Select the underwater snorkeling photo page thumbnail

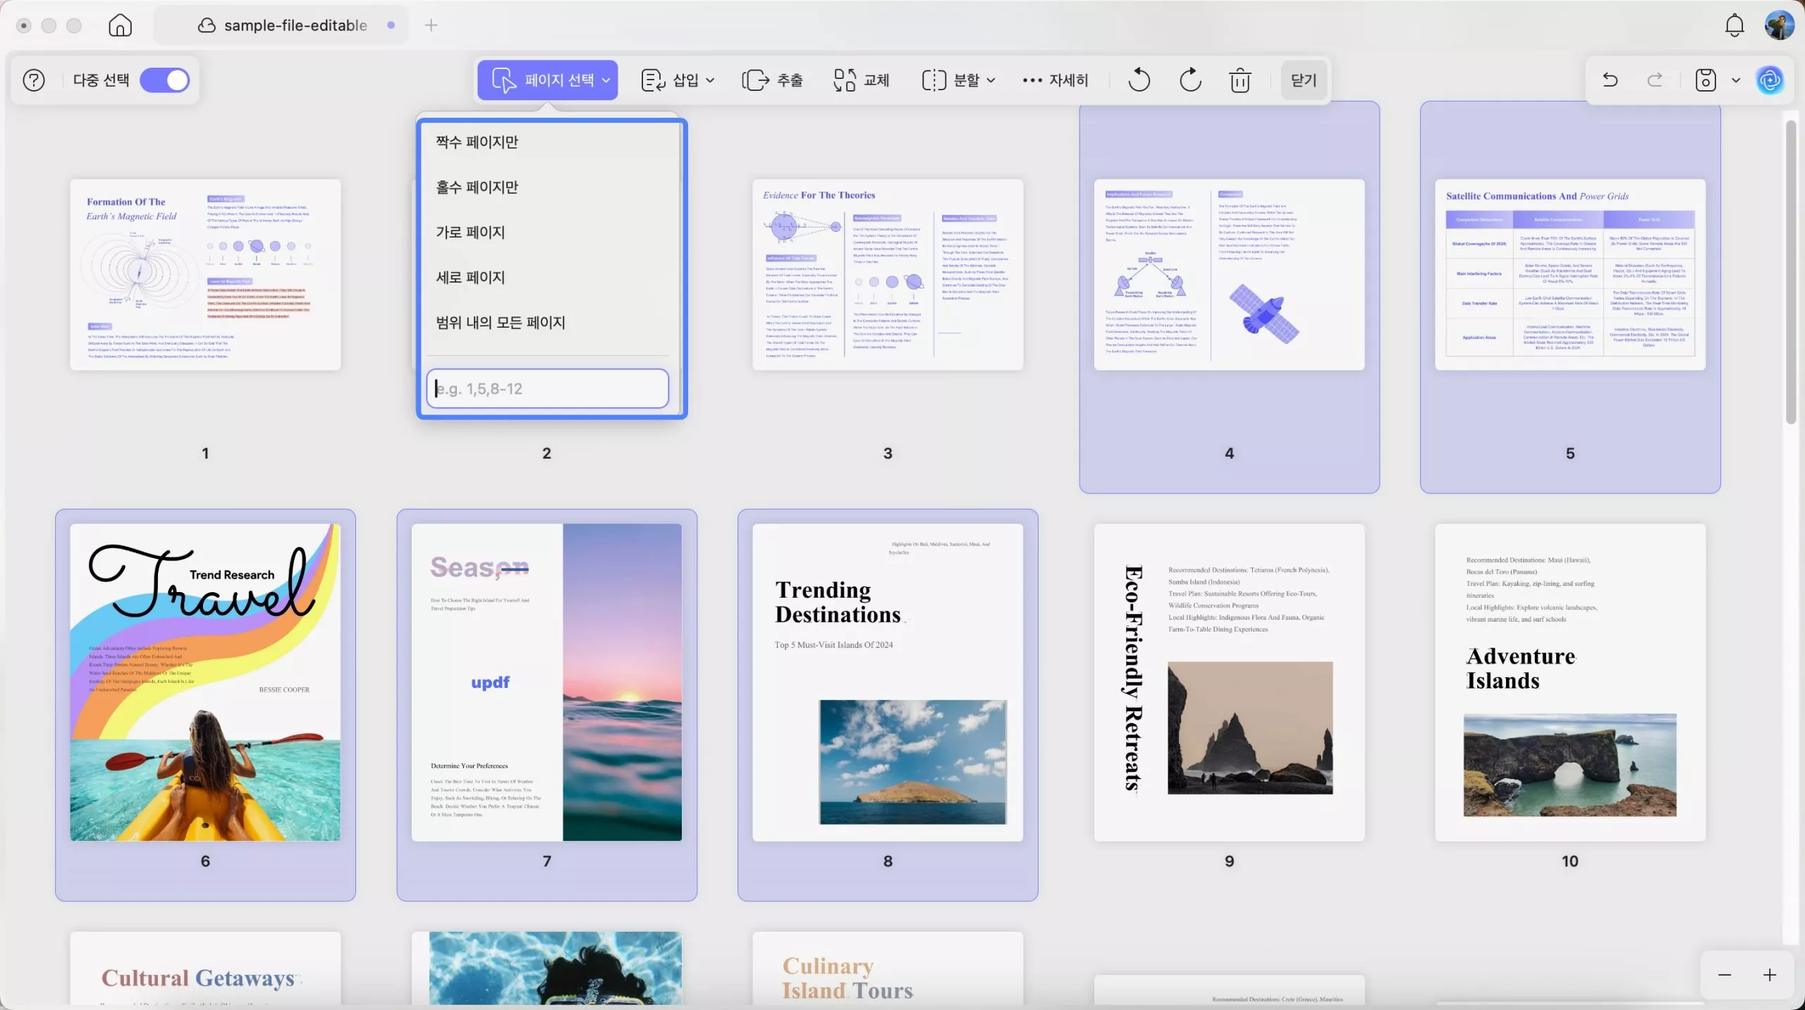pos(546,969)
